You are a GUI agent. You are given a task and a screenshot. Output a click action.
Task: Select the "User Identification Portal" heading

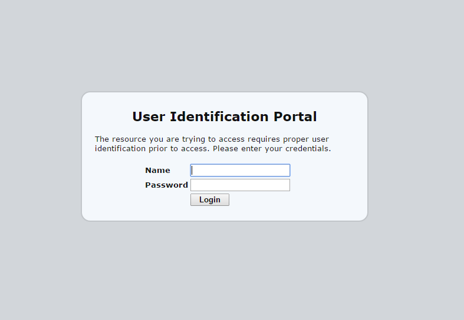coord(224,116)
